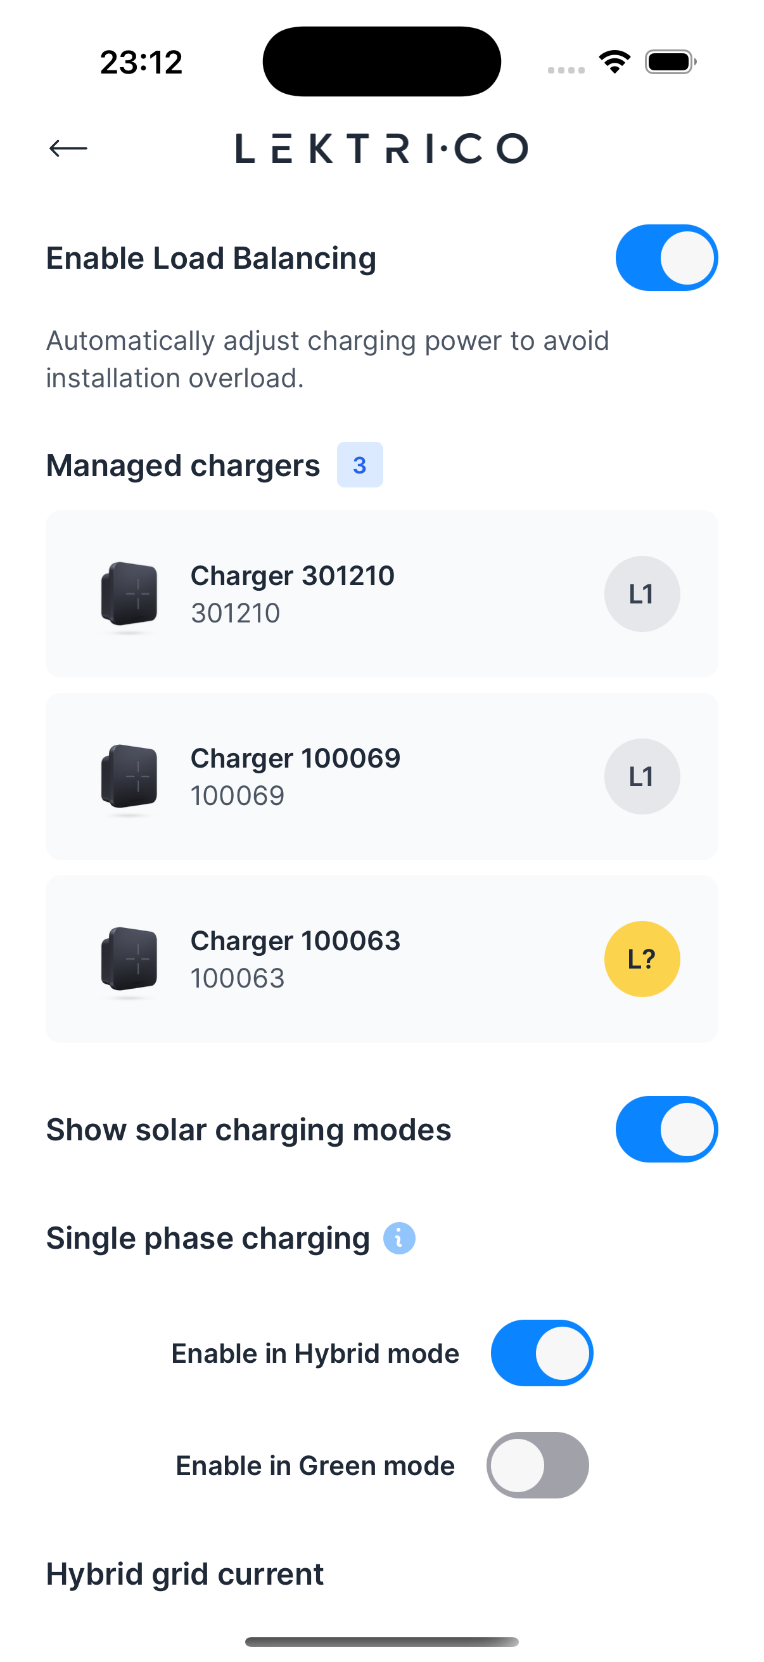
Task: Tap the Managed chargers count badge
Action: (x=360, y=465)
